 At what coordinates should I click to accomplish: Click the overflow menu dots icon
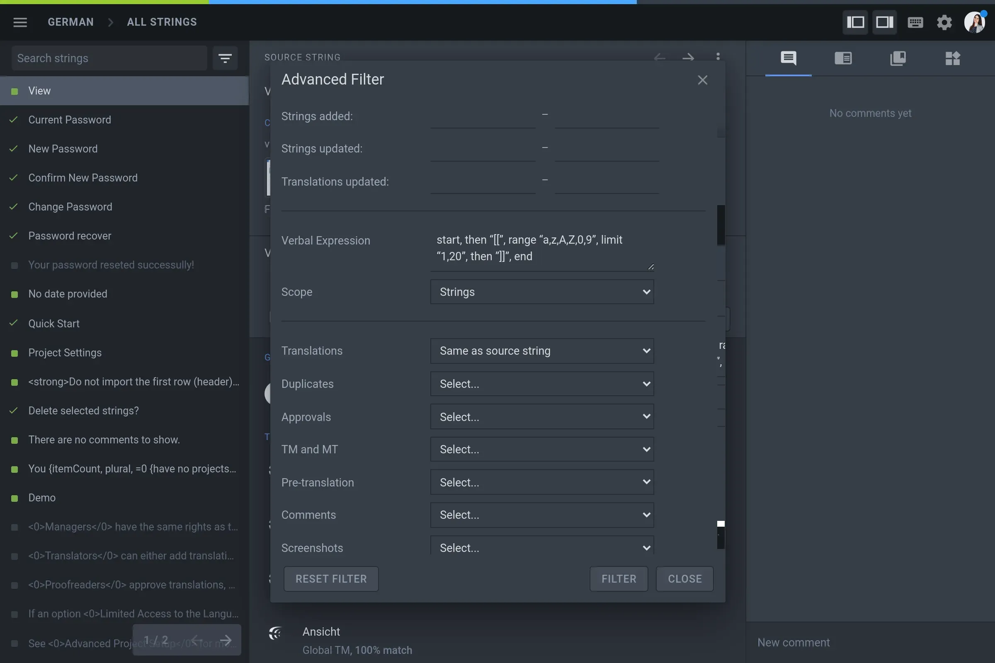717,57
